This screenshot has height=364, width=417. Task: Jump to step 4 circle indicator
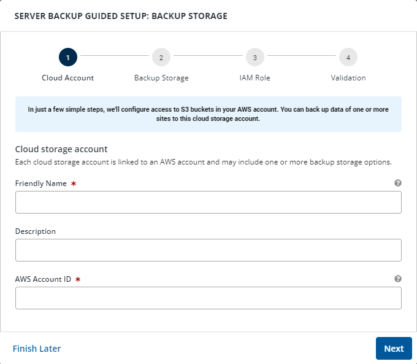pyautogui.click(x=348, y=57)
